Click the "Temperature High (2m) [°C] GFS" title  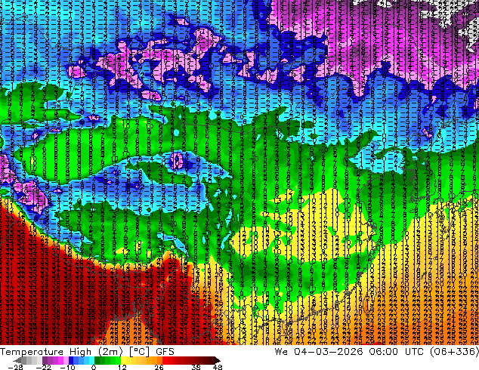pos(87,352)
